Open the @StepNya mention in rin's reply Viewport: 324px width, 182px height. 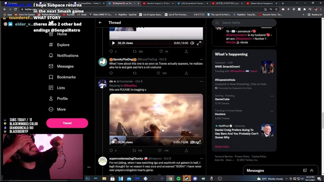[x=130, y=85]
